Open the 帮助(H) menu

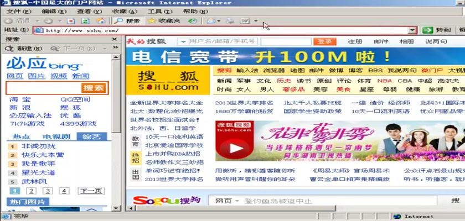[x=195, y=12]
